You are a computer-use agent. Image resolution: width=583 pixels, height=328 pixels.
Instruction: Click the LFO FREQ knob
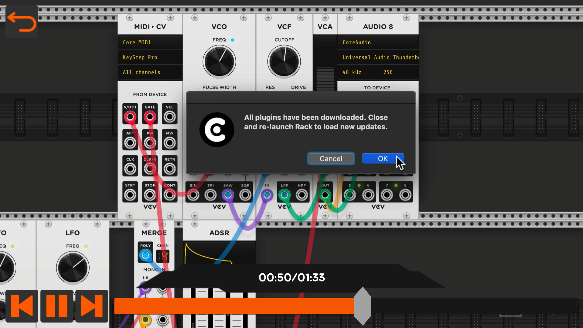tap(73, 268)
